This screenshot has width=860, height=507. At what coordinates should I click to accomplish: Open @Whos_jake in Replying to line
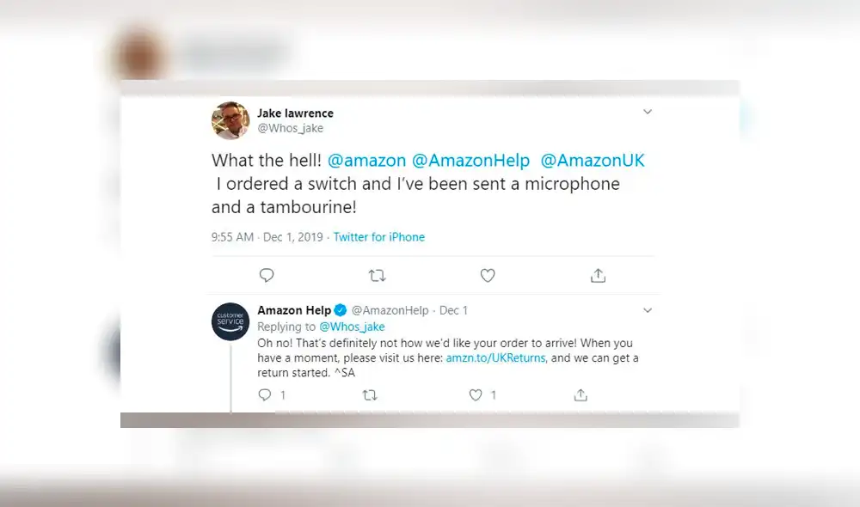click(x=352, y=327)
